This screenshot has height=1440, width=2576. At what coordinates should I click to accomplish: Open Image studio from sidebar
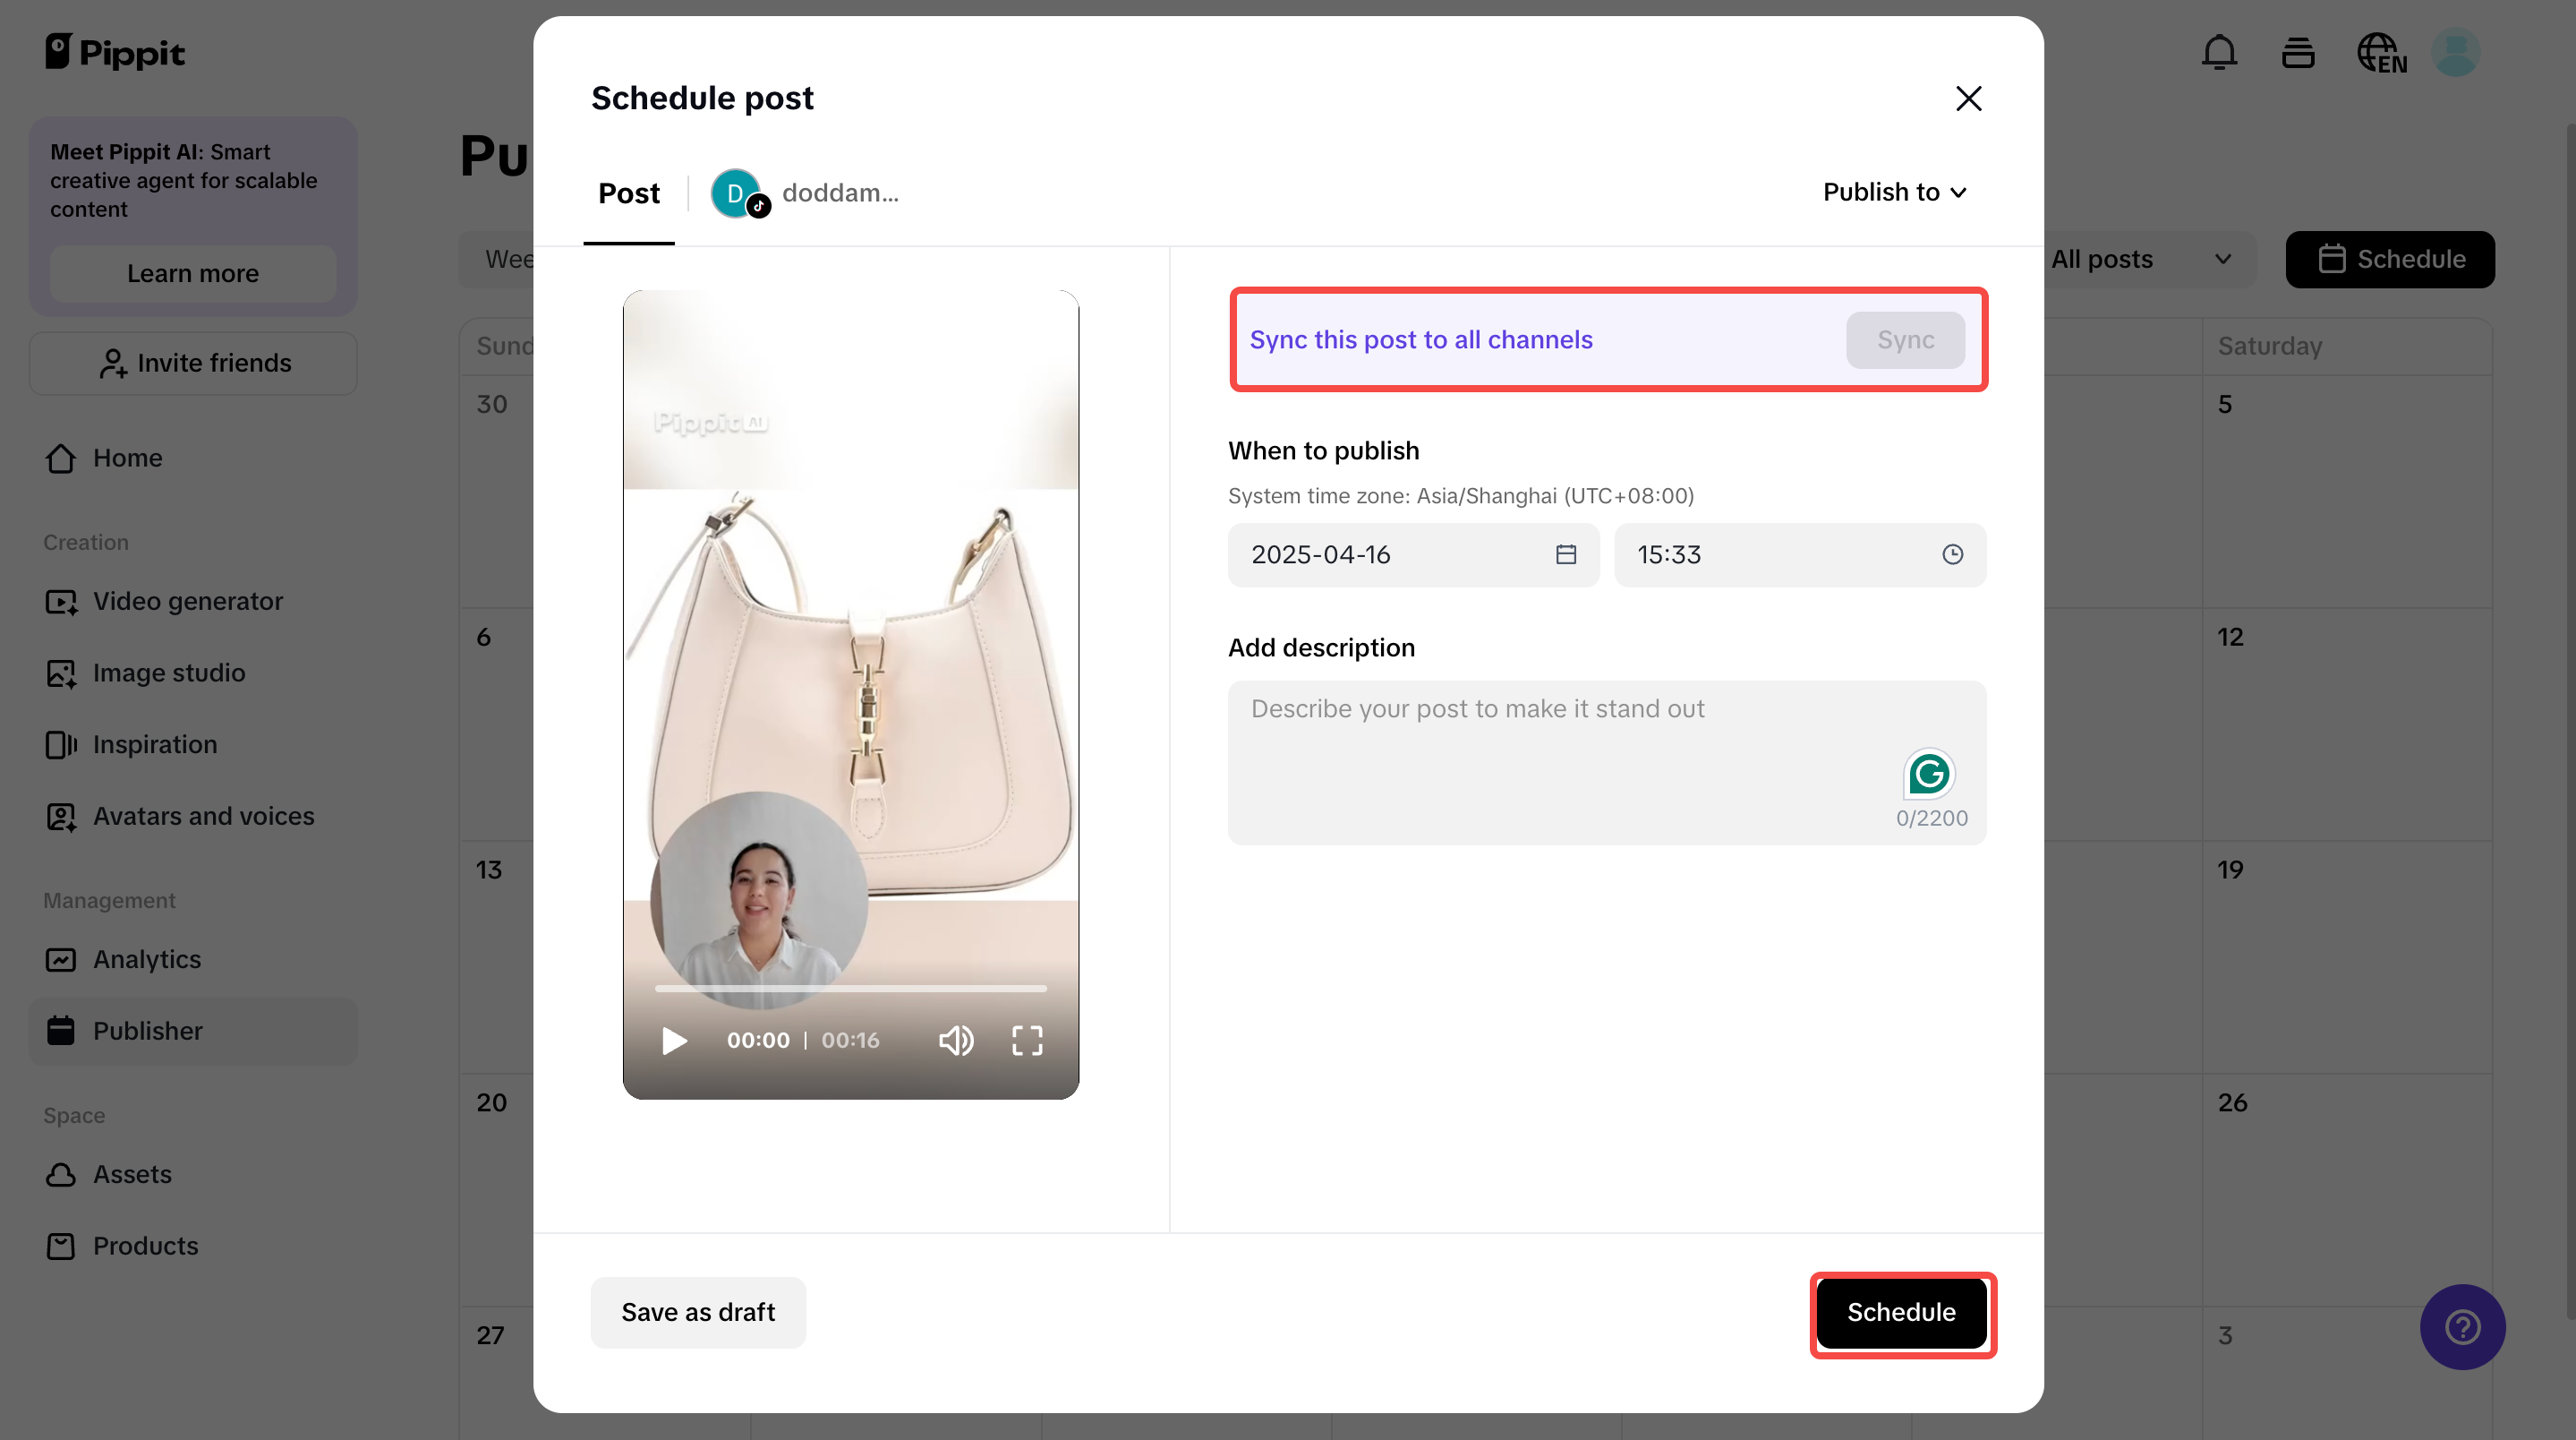(x=168, y=673)
